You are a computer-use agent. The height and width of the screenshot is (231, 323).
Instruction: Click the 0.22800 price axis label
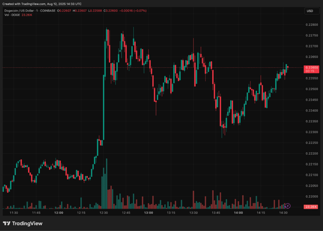point(312,25)
